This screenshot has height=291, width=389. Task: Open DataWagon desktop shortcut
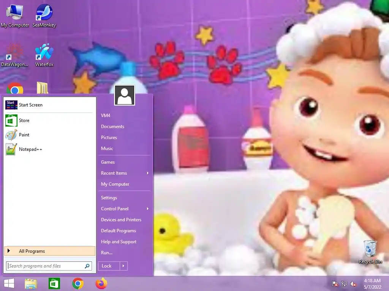tap(15, 55)
